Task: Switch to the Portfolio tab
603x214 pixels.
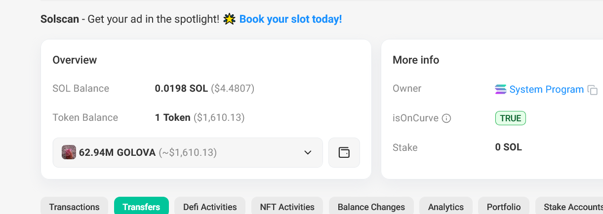Action: 503,207
